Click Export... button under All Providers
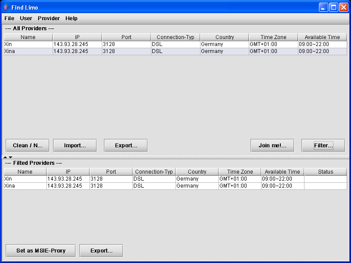 (125, 146)
